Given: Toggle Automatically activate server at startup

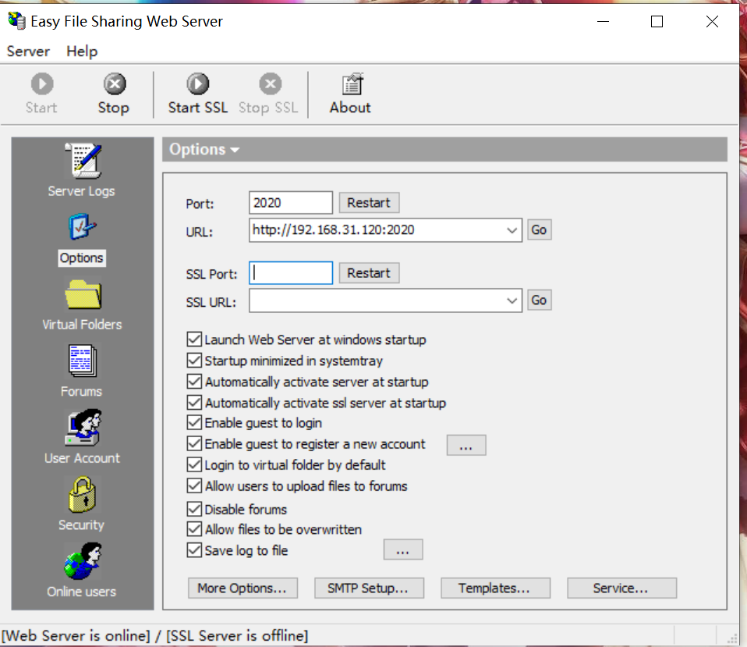Looking at the screenshot, I should click(194, 382).
